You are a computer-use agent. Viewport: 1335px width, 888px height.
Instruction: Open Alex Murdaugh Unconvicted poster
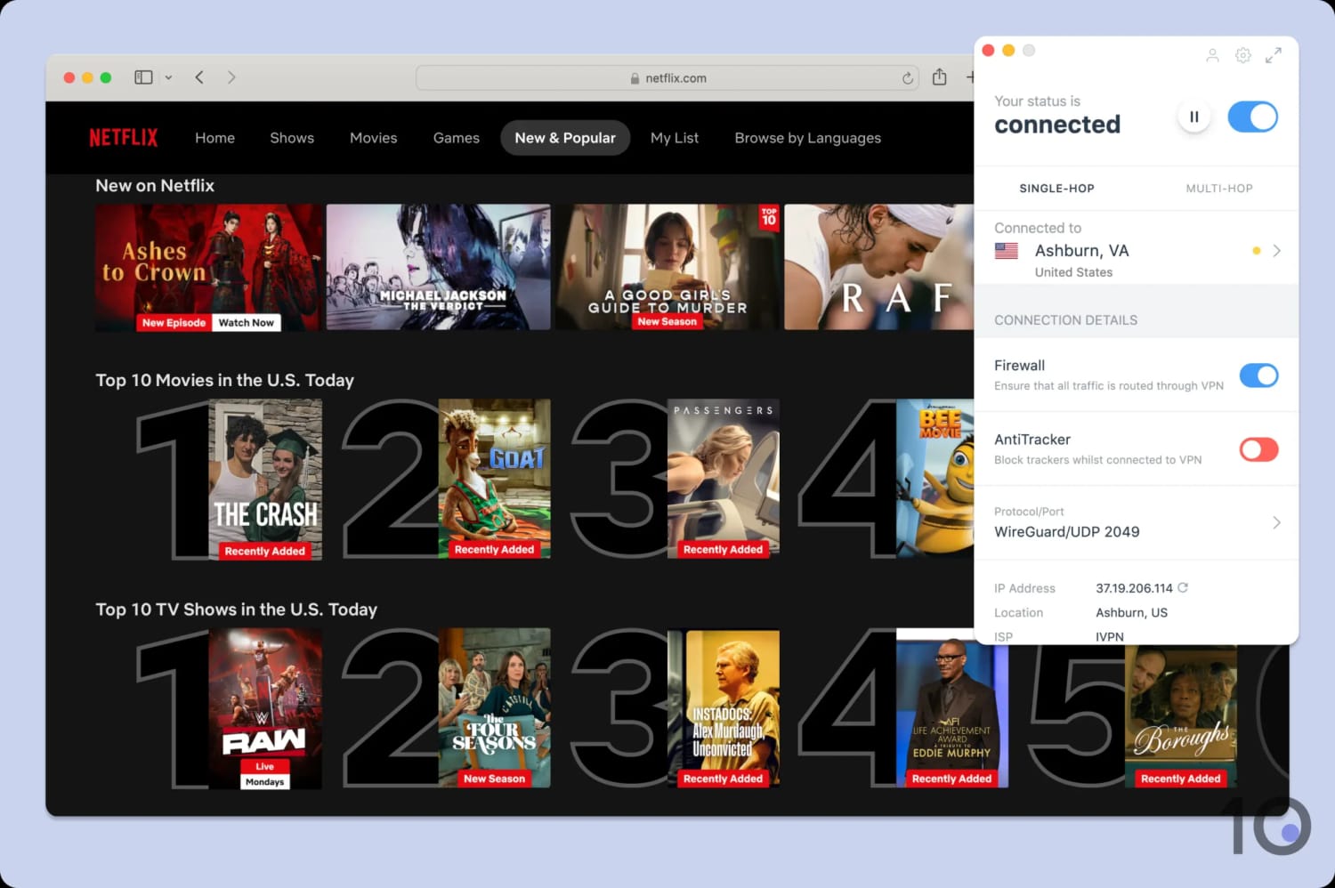coord(724,708)
